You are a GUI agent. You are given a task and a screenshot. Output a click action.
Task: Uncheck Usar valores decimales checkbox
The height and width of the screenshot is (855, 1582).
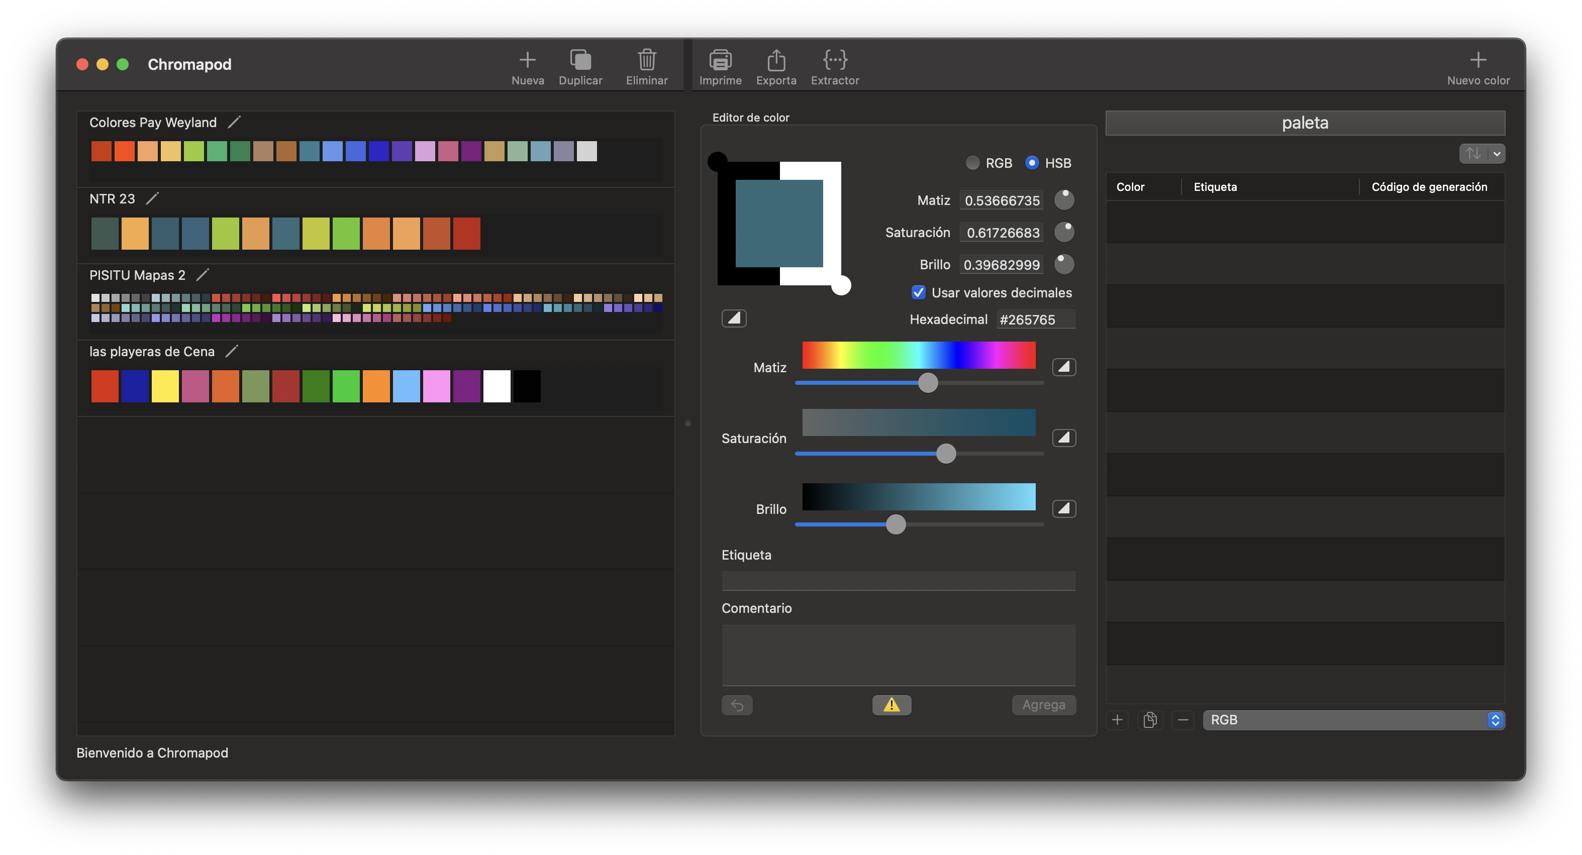[x=918, y=293]
